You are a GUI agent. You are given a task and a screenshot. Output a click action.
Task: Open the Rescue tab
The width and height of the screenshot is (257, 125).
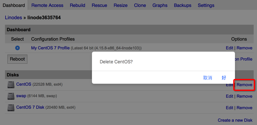point(99,6)
